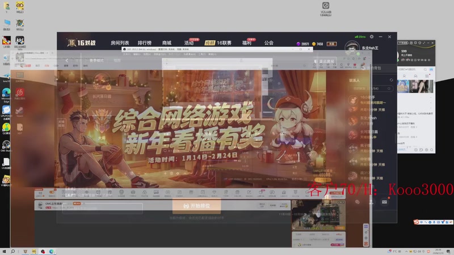
Task: Open the chat bubble icon below contacts
Action: pos(358,202)
